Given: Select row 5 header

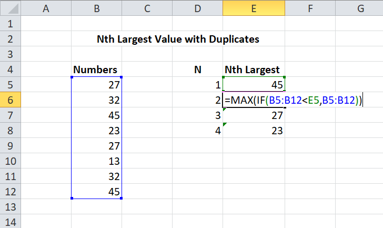Looking at the screenshot, I should [x=11, y=85].
